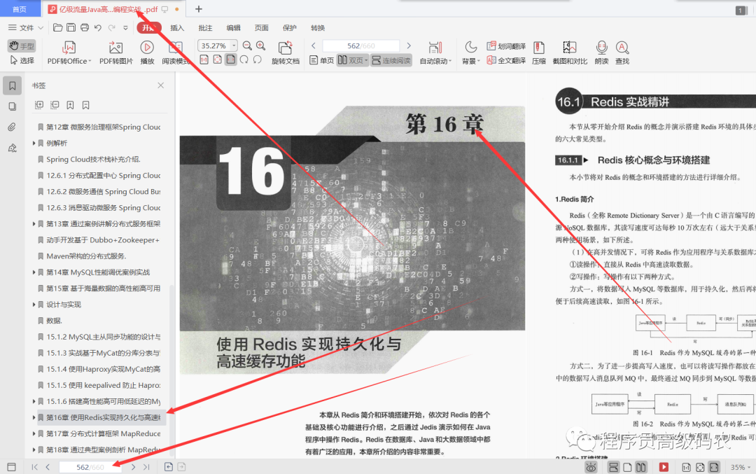Start the slideshow with 播放

pyautogui.click(x=147, y=53)
